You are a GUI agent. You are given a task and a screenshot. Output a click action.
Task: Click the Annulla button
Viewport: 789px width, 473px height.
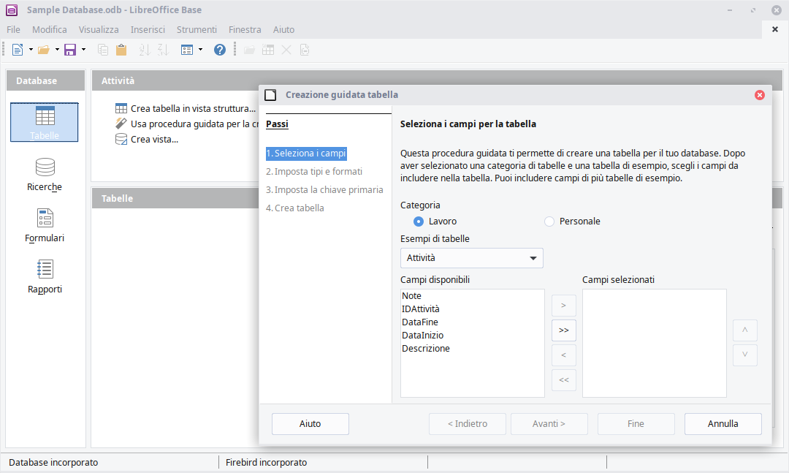point(723,424)
